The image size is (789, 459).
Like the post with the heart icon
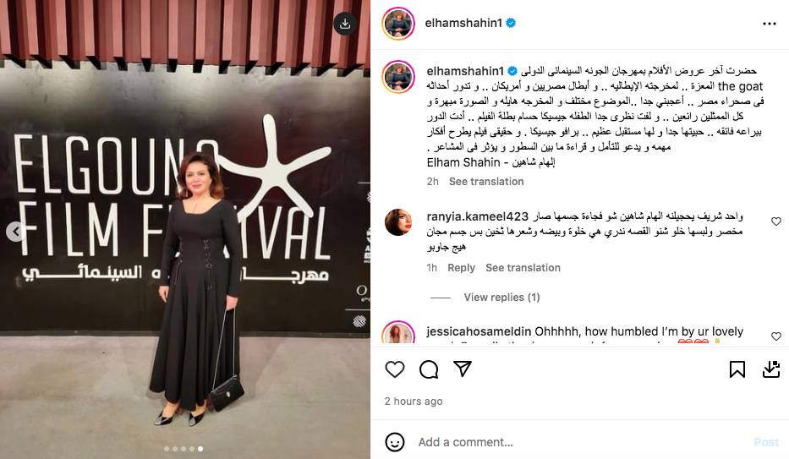click(x=395, y=369)
